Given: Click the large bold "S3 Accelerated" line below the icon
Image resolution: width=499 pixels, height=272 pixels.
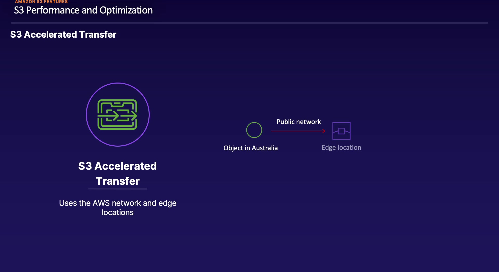Looking at the screenshot, I should click(117, 166).
